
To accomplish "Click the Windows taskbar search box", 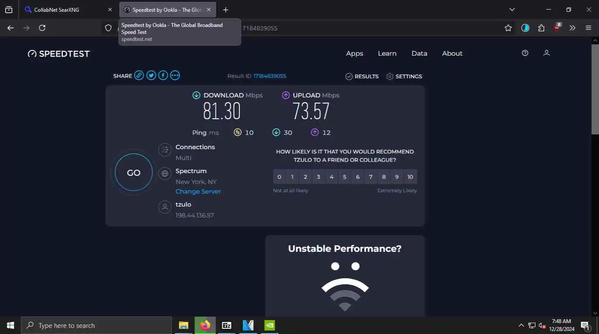I will click(96, 325).
